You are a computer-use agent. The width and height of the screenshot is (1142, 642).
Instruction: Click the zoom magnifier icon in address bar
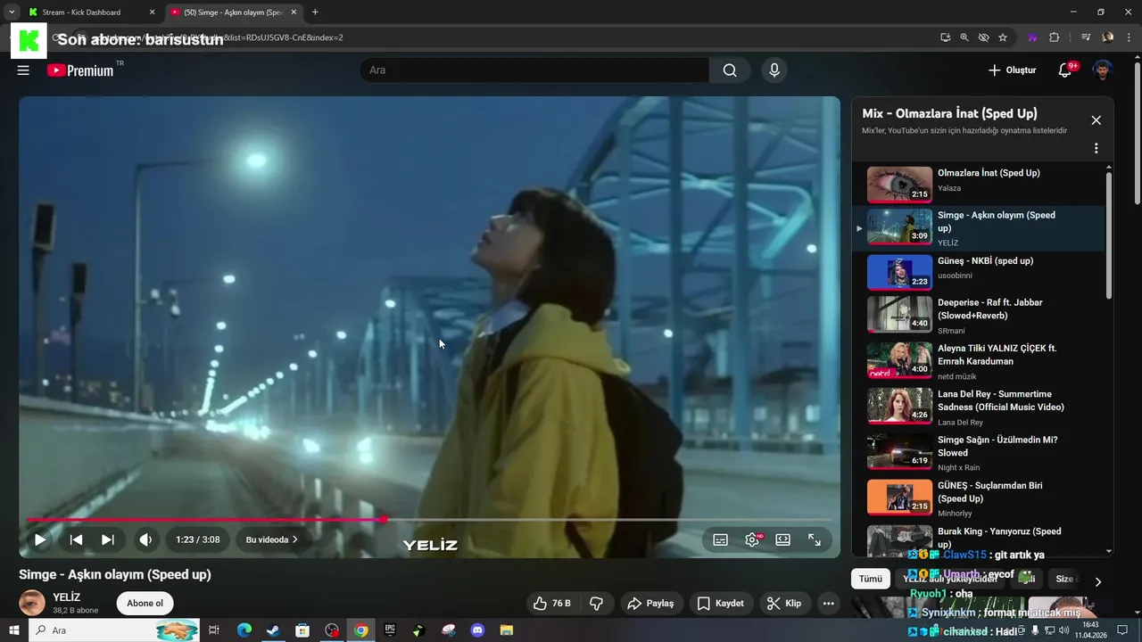964,37
